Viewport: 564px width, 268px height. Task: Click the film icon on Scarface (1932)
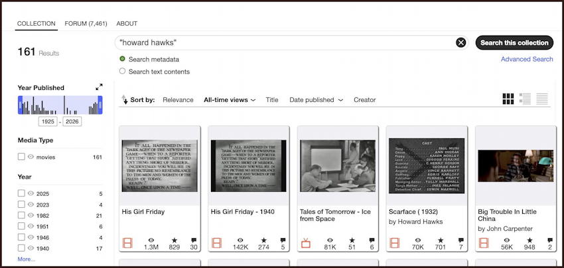pos(395,244)
